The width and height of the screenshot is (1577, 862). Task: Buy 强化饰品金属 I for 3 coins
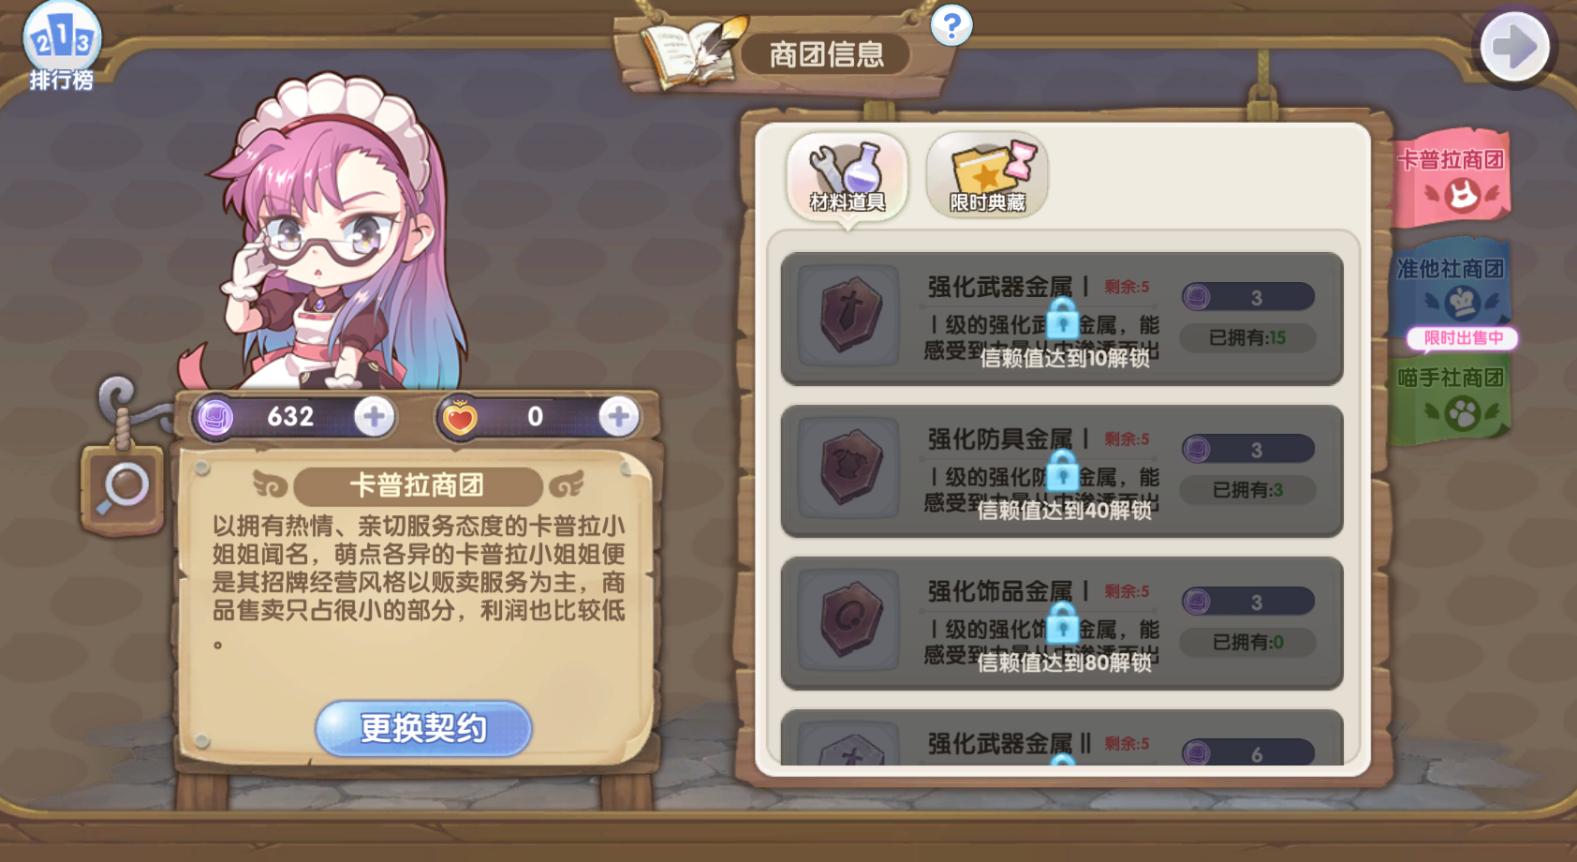tap(1248, 602)
